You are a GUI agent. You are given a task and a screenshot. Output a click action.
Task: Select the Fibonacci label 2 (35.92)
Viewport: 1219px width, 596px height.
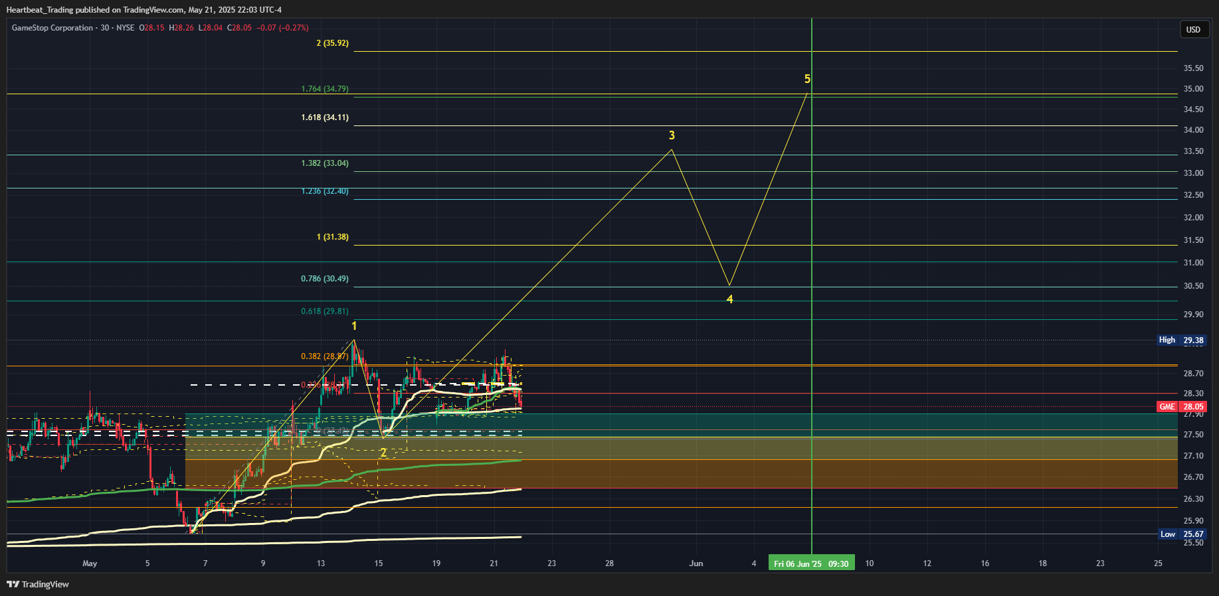click(x=332, y=43)
